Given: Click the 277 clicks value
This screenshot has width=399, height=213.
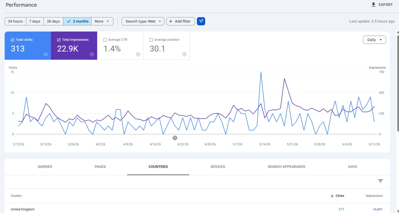Looking at the screenshot, I should [x=341, y=209].
